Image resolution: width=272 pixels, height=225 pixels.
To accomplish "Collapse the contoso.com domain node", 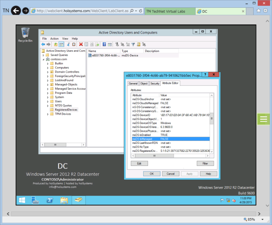I will 44,59.
